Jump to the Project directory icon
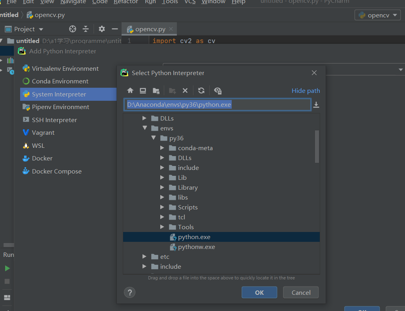This screenshot has width=405, height=311. click(x=156, y=91)
